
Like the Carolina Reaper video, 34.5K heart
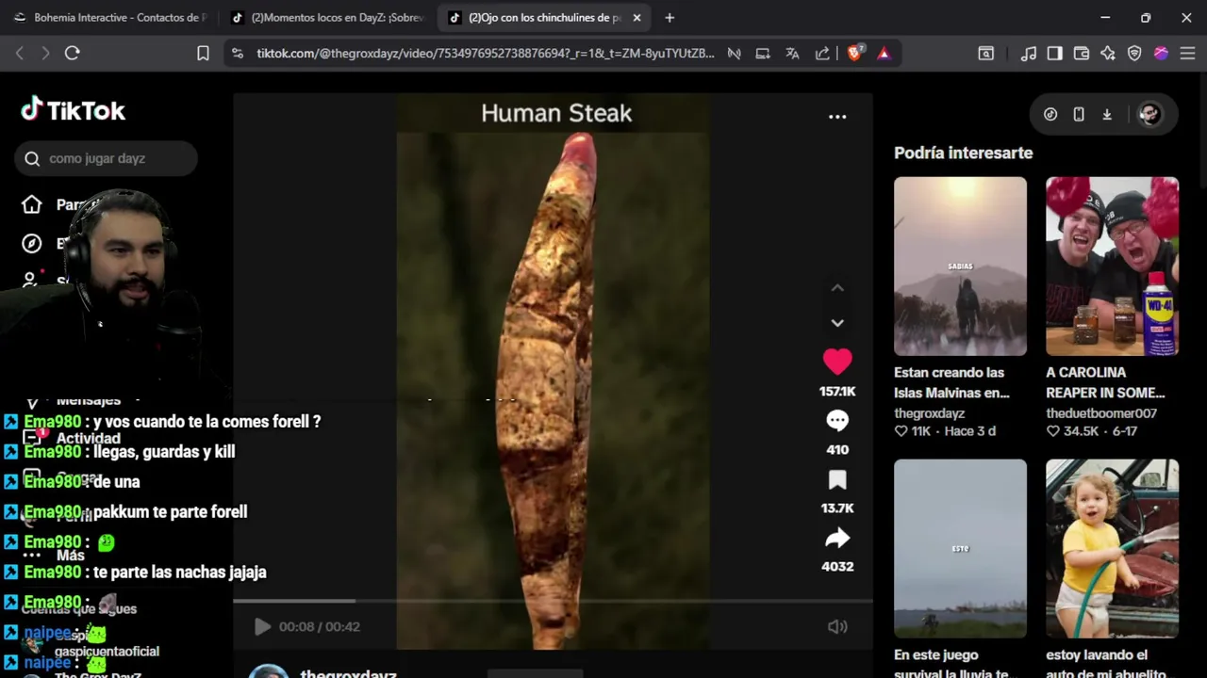[1052, 431]
